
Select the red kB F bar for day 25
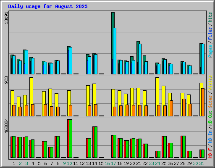tap(163, 147)
